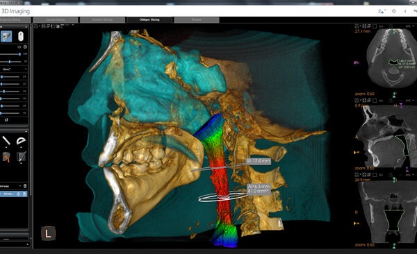The height and width of the screenshot is (254, 417).
Task: Pick the ruler length measurement tool
Action: point(6,141)
